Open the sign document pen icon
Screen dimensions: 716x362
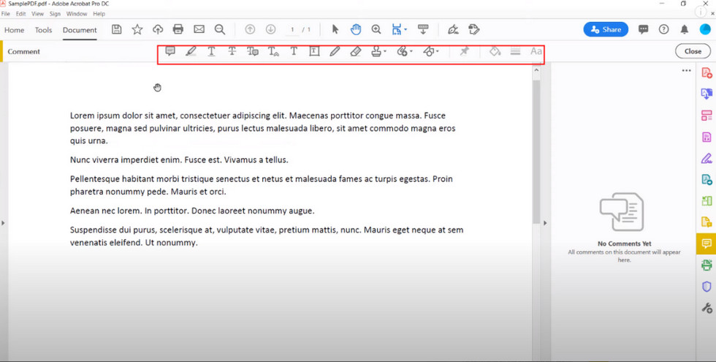coord(453,30)
